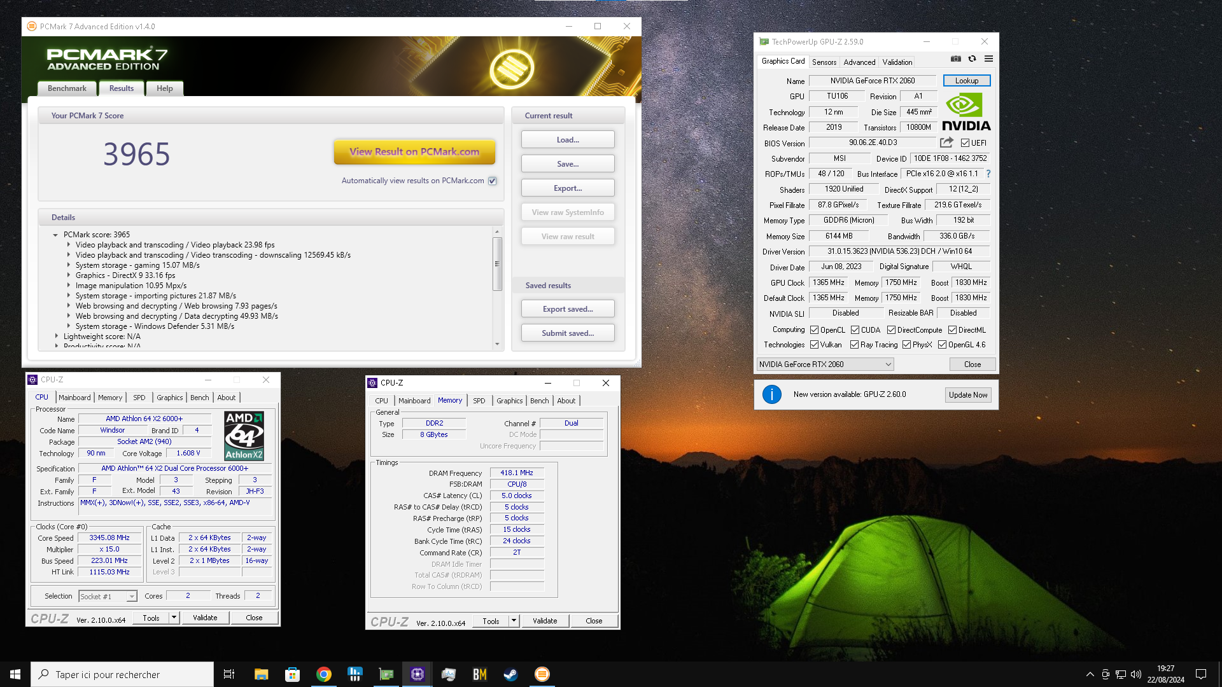Screen dimensions: 1222x687
Task: Open Tools dropdown arrow in Memory CPU-Z window
Action: pyautogui.click(x=514, y=621)
